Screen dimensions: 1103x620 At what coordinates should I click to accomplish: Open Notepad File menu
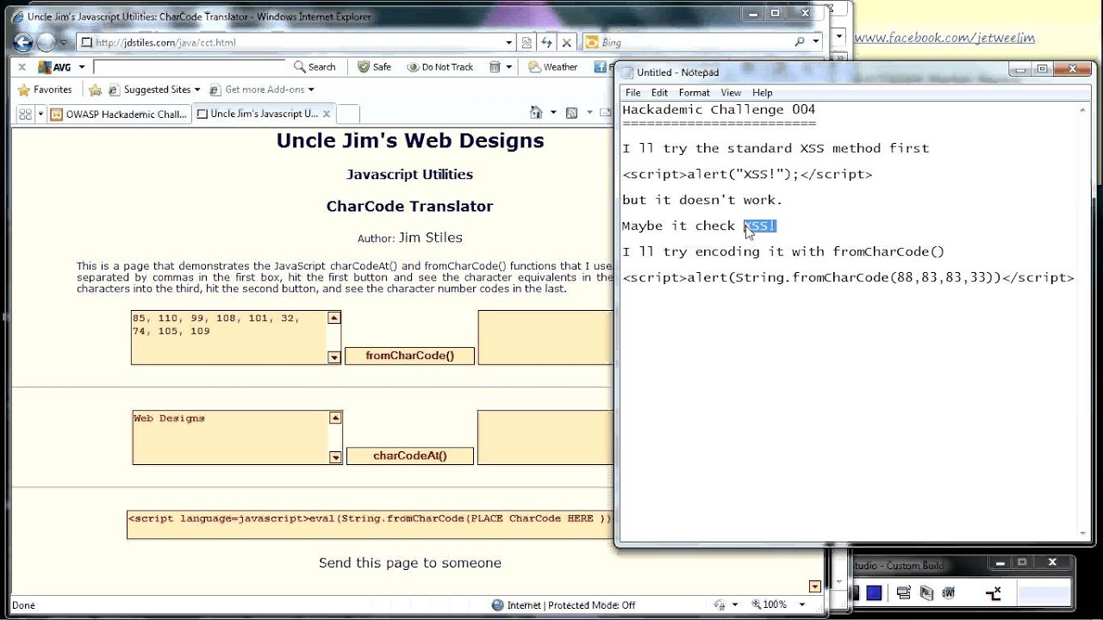click(x=633, y=92)
